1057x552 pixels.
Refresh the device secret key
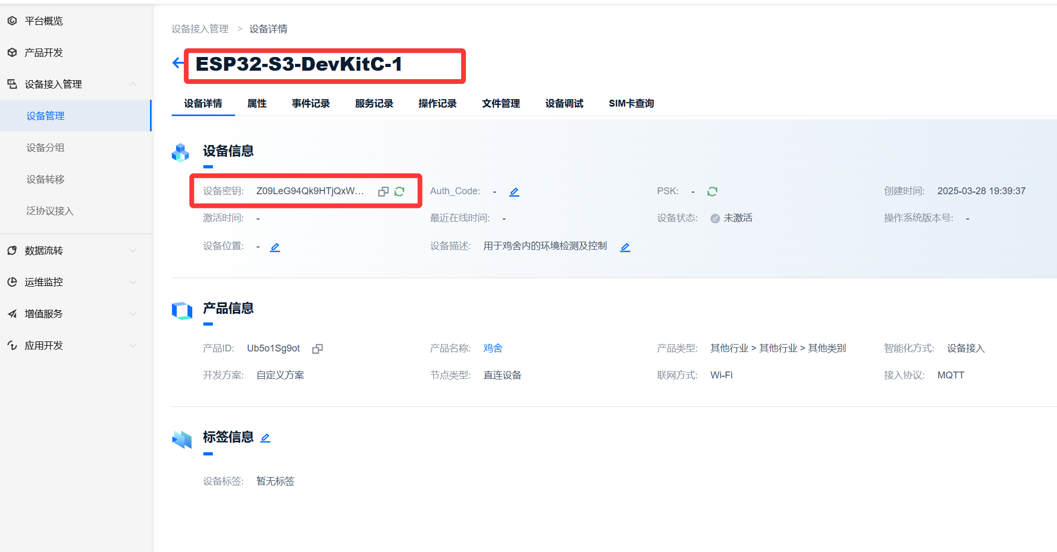pos(399,192)
